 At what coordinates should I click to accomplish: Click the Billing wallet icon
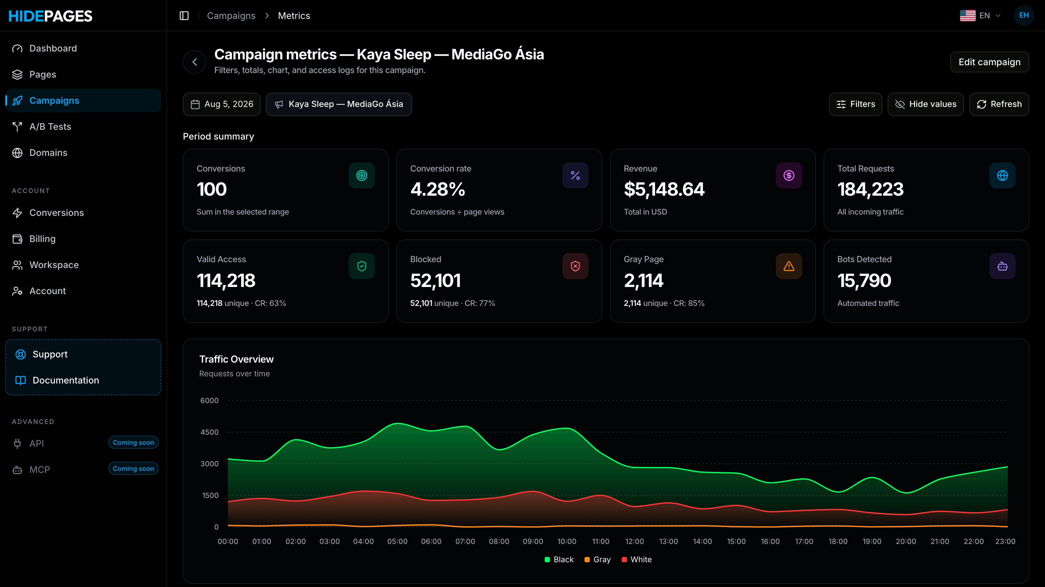17,239
